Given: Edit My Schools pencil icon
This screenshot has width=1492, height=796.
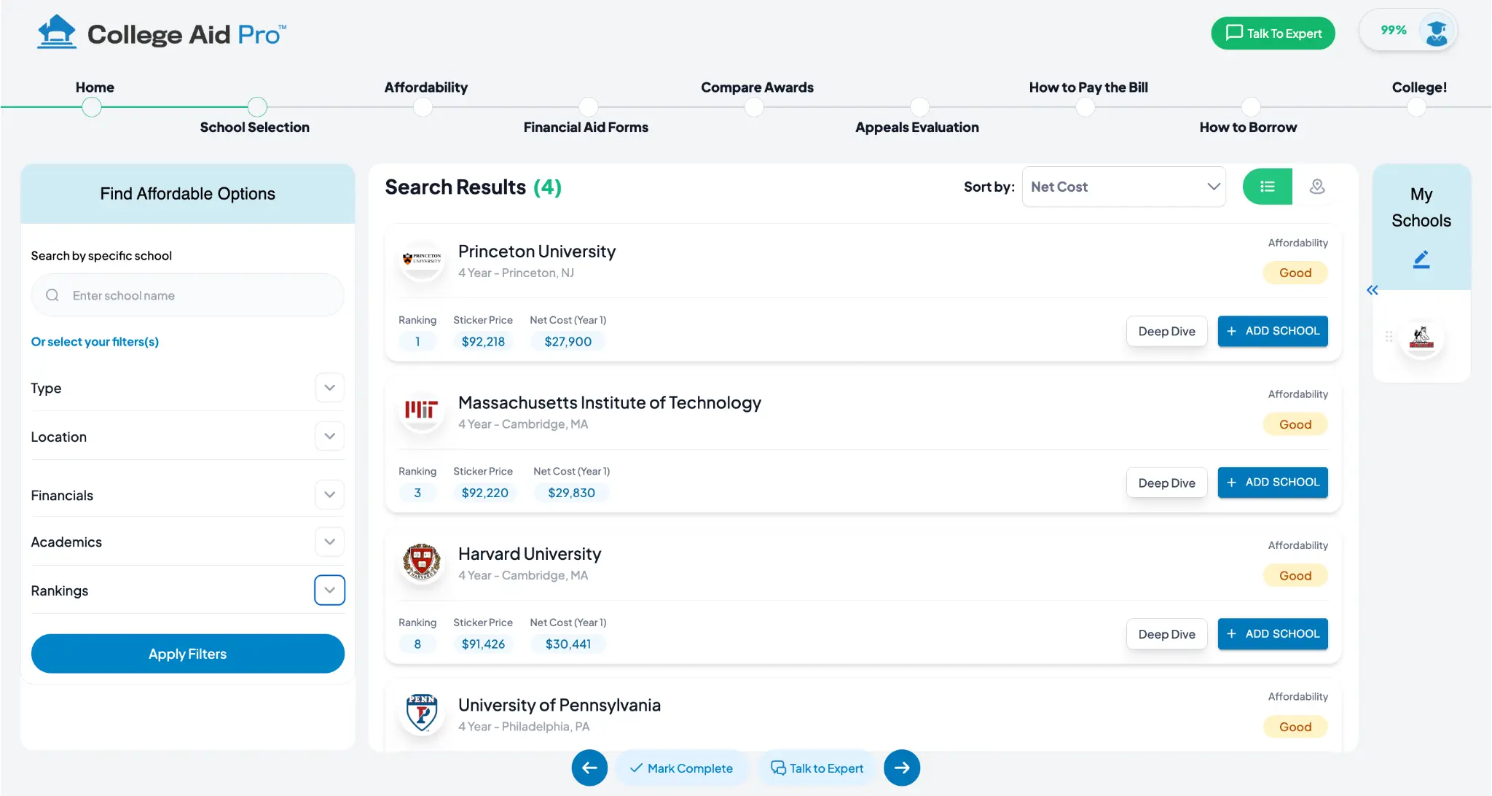Looking at the screenshot, I should click(1421, 260).
